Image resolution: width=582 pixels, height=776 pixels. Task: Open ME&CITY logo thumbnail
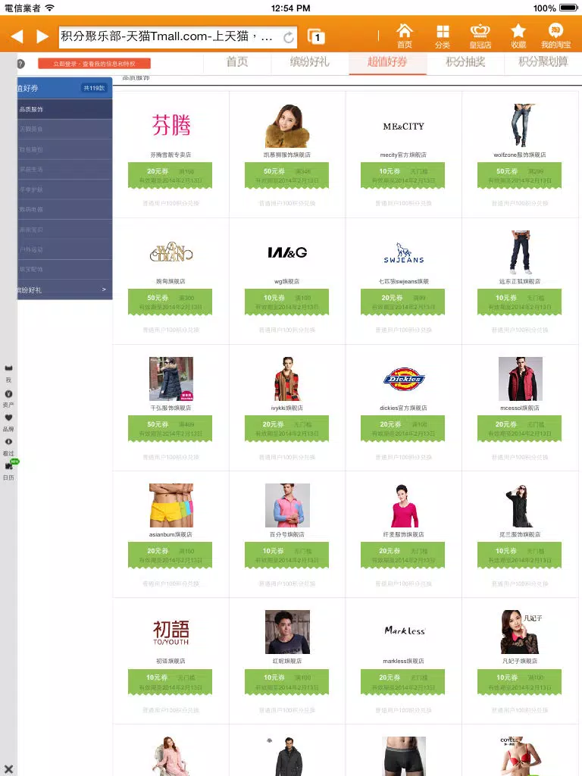pyautogui.click(x=403, y=127)
